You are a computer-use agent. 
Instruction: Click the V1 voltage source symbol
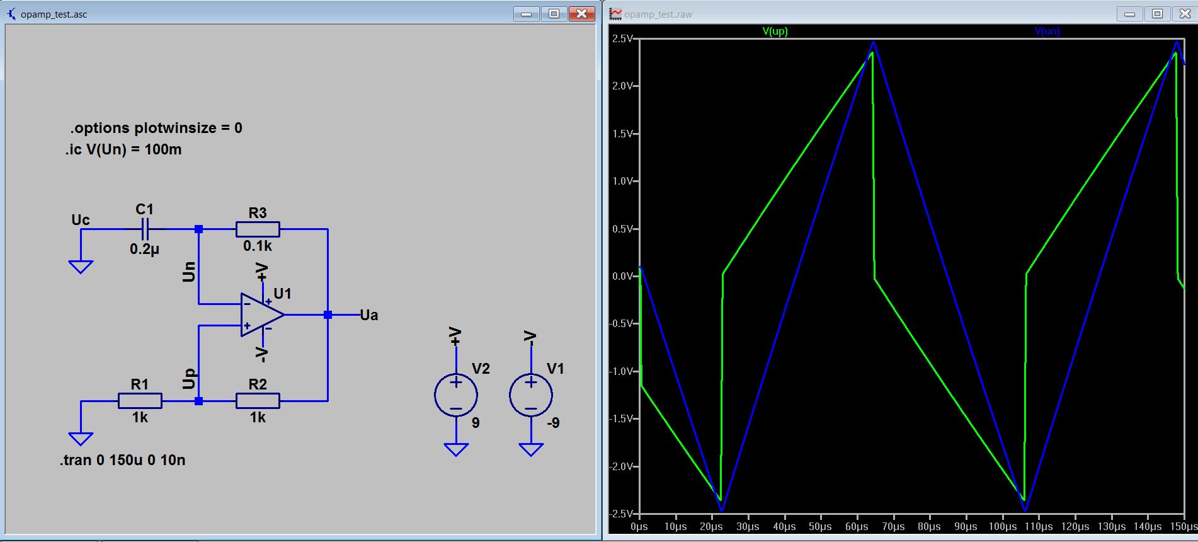(x=531, y=396)
